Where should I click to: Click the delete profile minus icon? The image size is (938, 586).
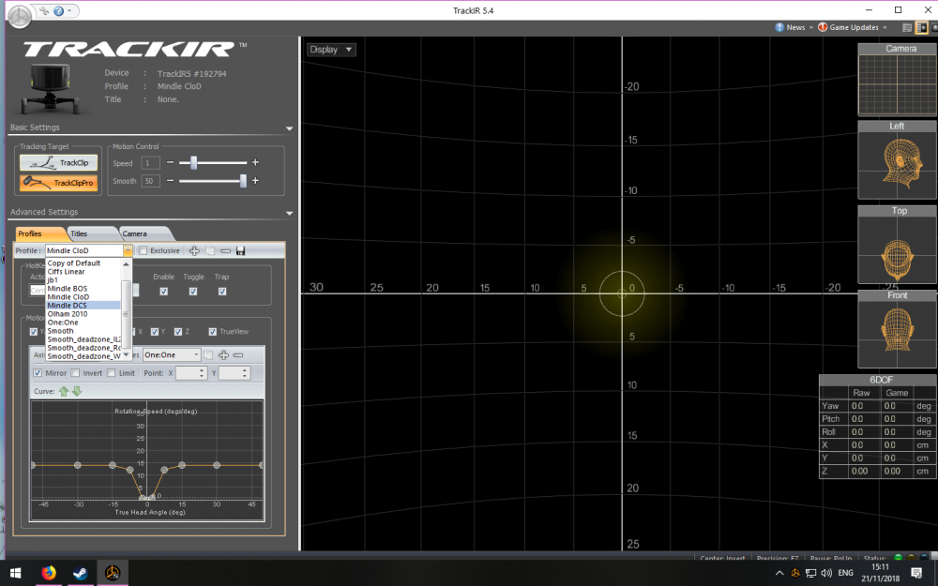(x=225, y=251)
